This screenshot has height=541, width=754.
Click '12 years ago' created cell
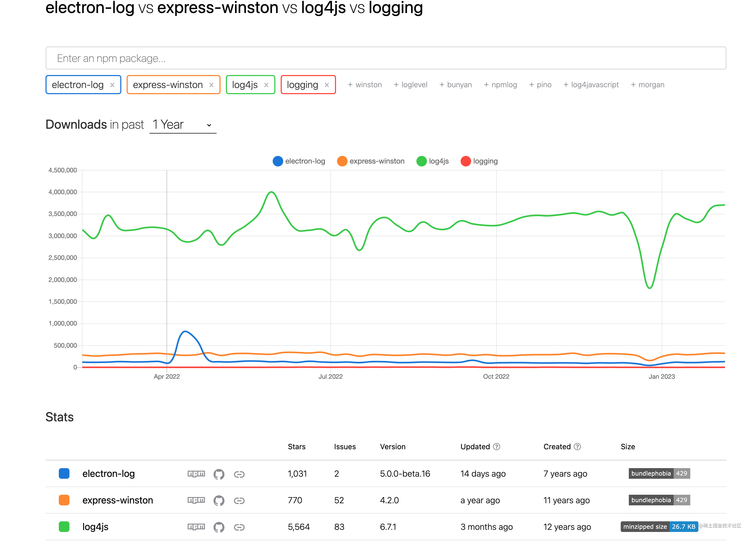click(x=567, y=527)
